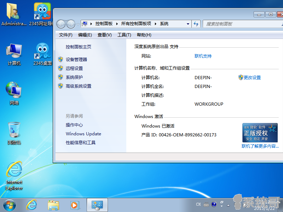Open the address bar history dropdown
283x212 pixels.
click(188, 24)
